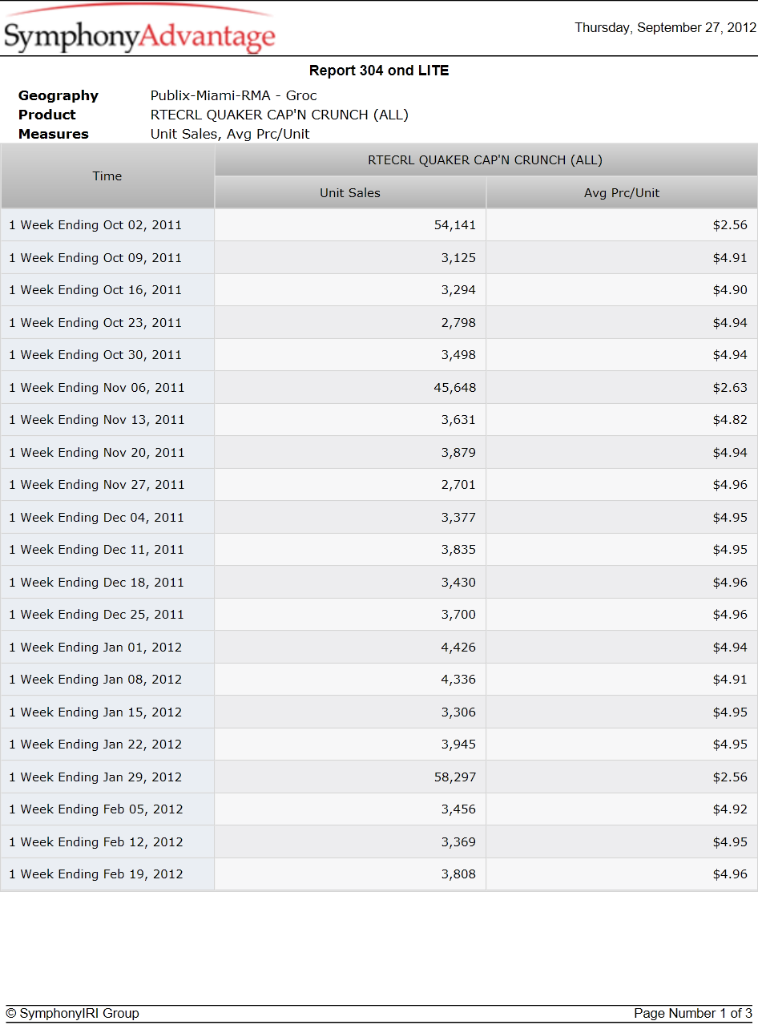
Task: Select the unit sales value 3,125
Action: tap(458, 258)
